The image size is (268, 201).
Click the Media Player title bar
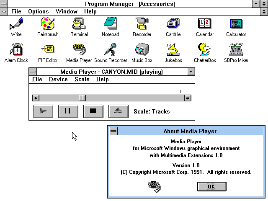(x=112, y=72)
